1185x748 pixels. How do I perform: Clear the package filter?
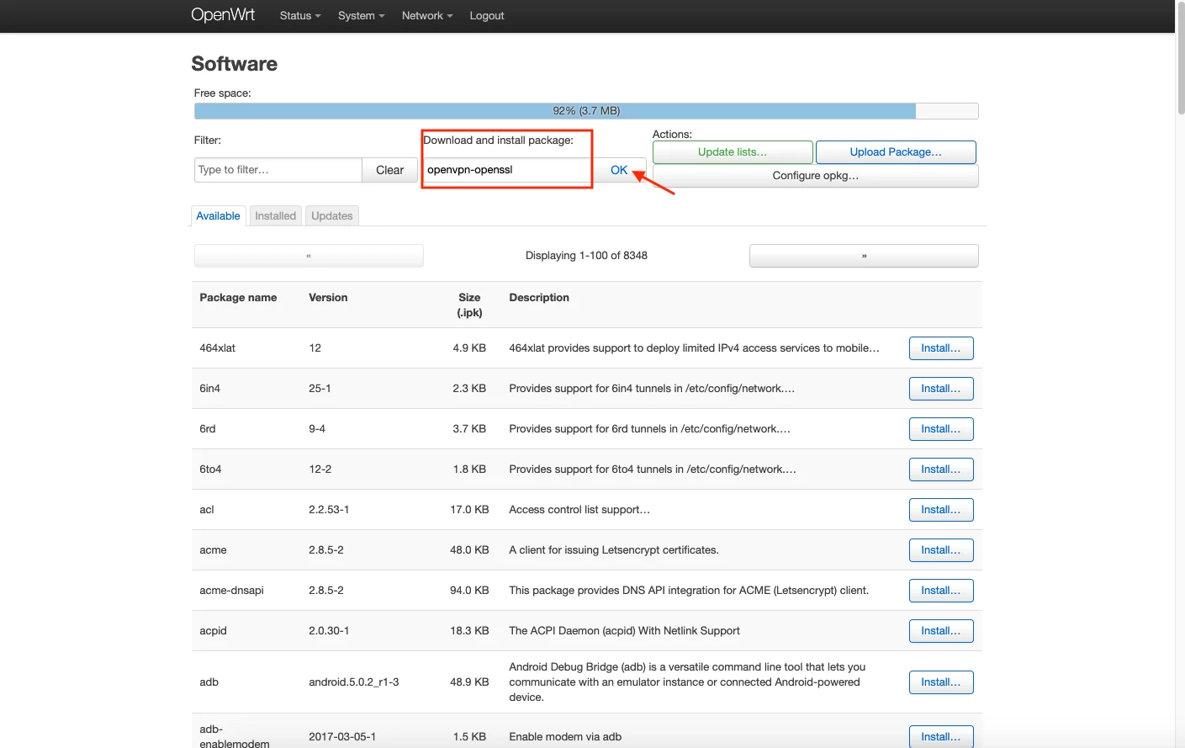pos(389,170)
